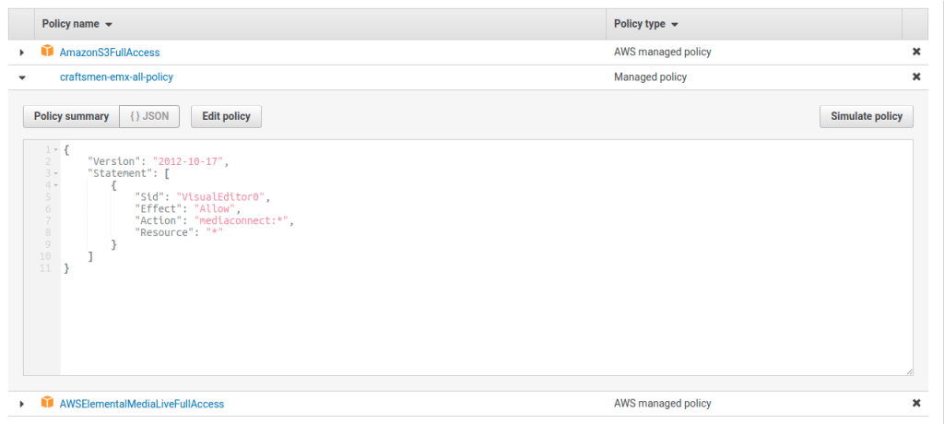Expand the AWSElementalMediaLiveFullAccess policy row

coord(22,404)
